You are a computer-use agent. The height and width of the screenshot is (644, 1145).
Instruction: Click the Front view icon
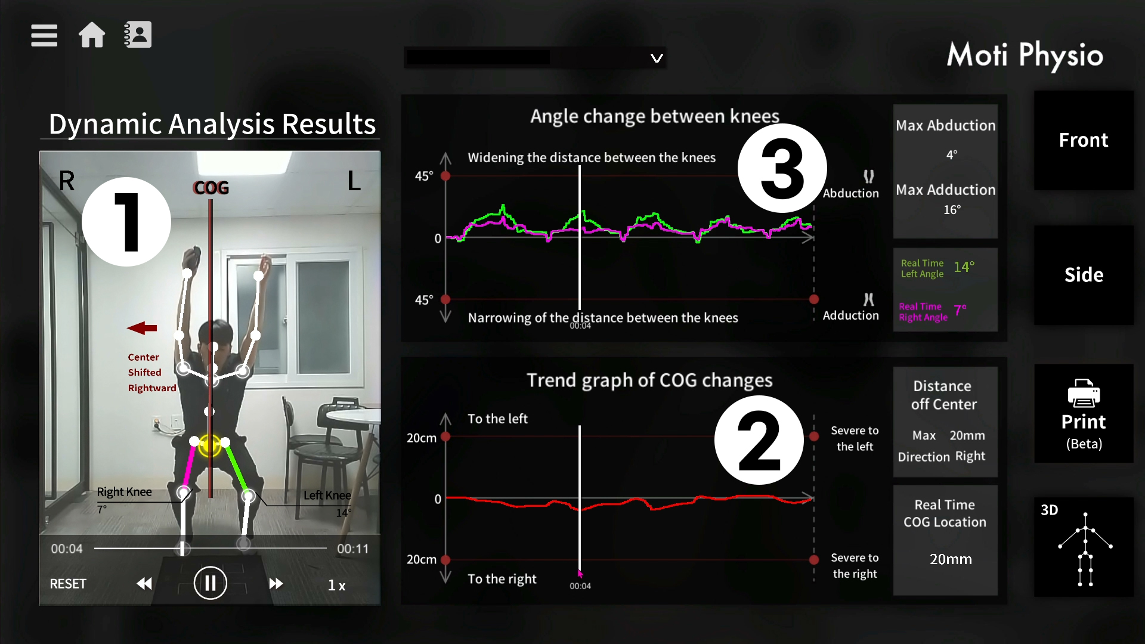1084,140
